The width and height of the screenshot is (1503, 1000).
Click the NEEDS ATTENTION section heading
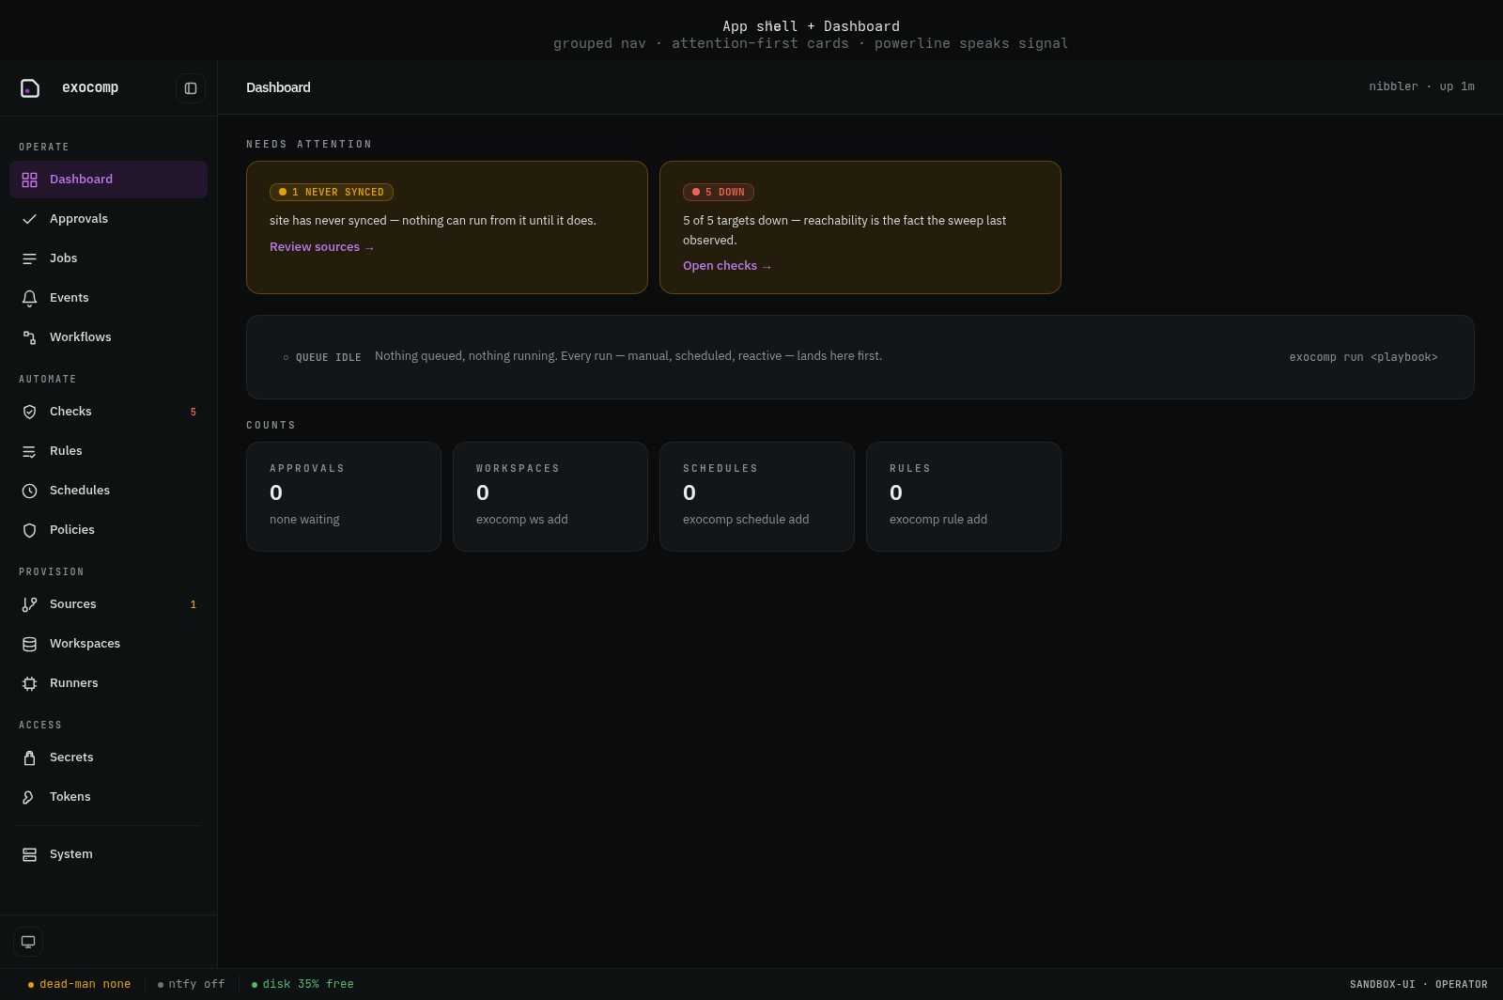[309, 145]
